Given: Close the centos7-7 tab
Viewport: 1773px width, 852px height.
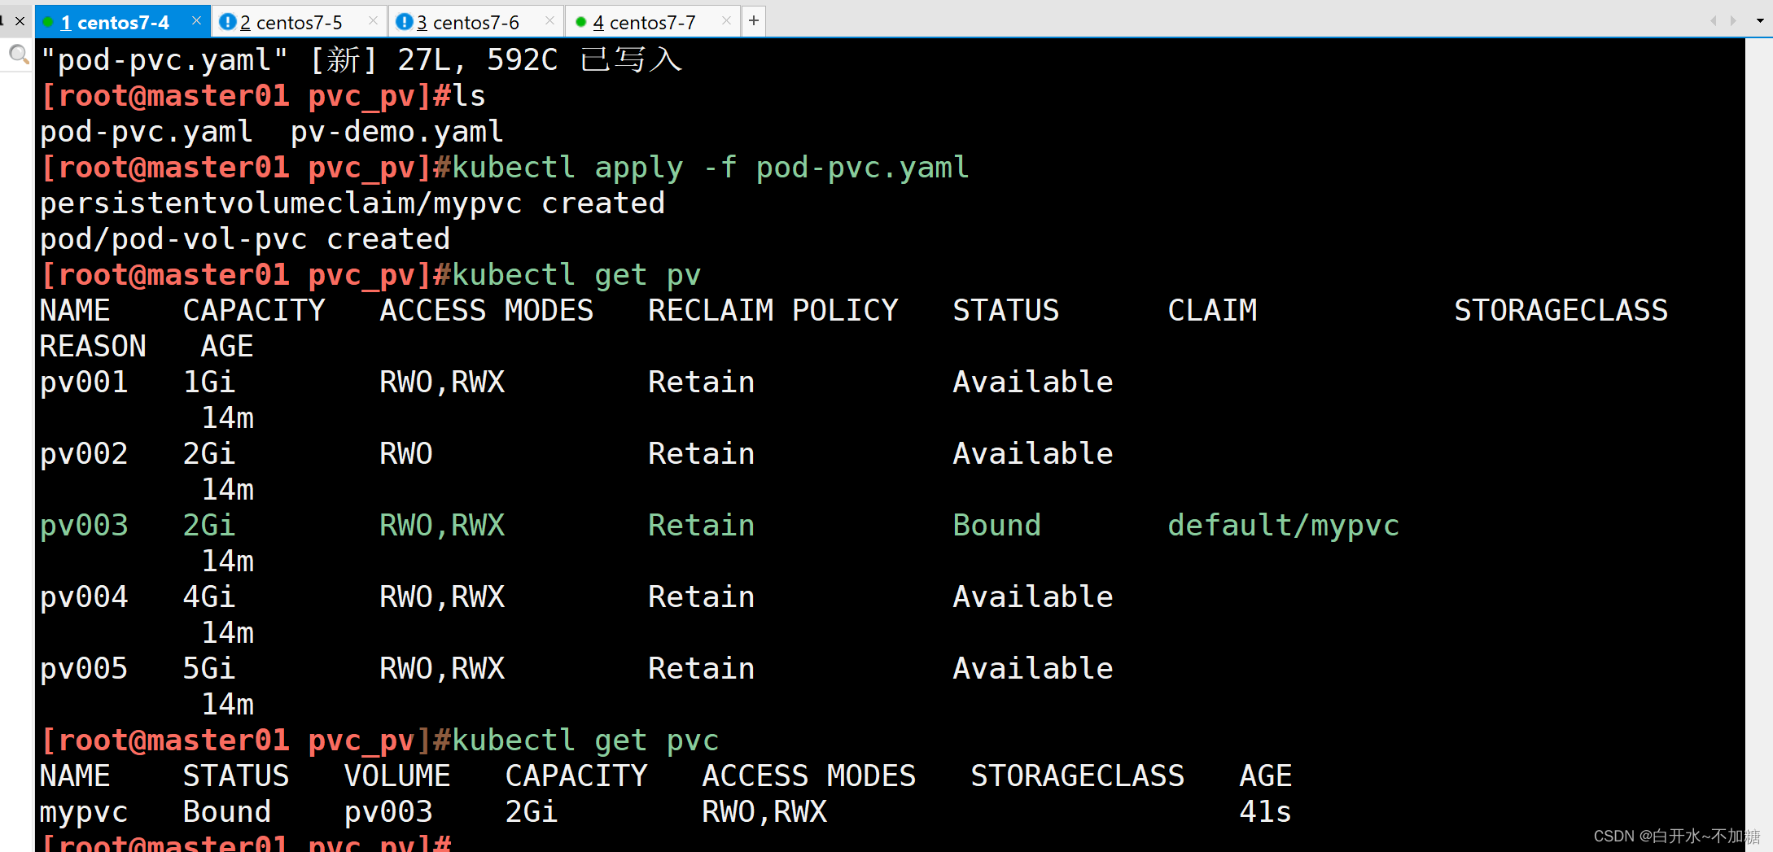Looking at the screenshot, I should [x=726, y=21].
